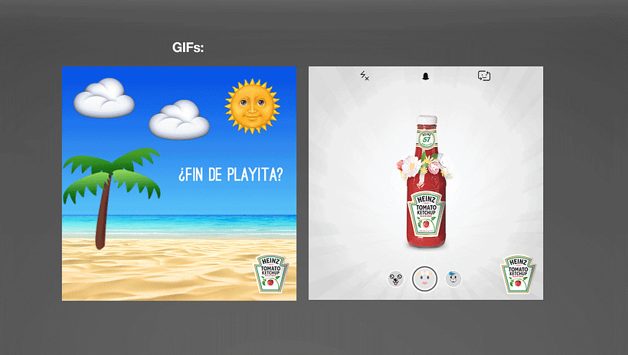
Task: Tap the Snapchat ghost icon
Action: (x=425, y=76)
